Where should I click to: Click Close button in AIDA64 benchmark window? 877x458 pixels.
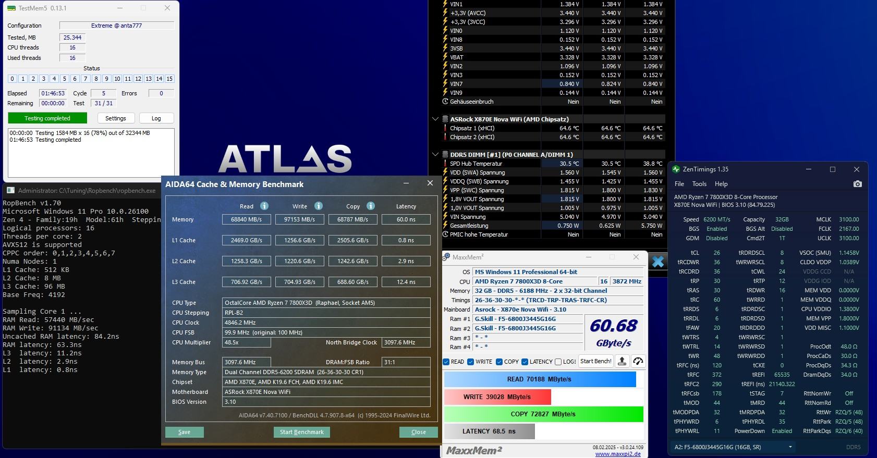coord(419,432)
